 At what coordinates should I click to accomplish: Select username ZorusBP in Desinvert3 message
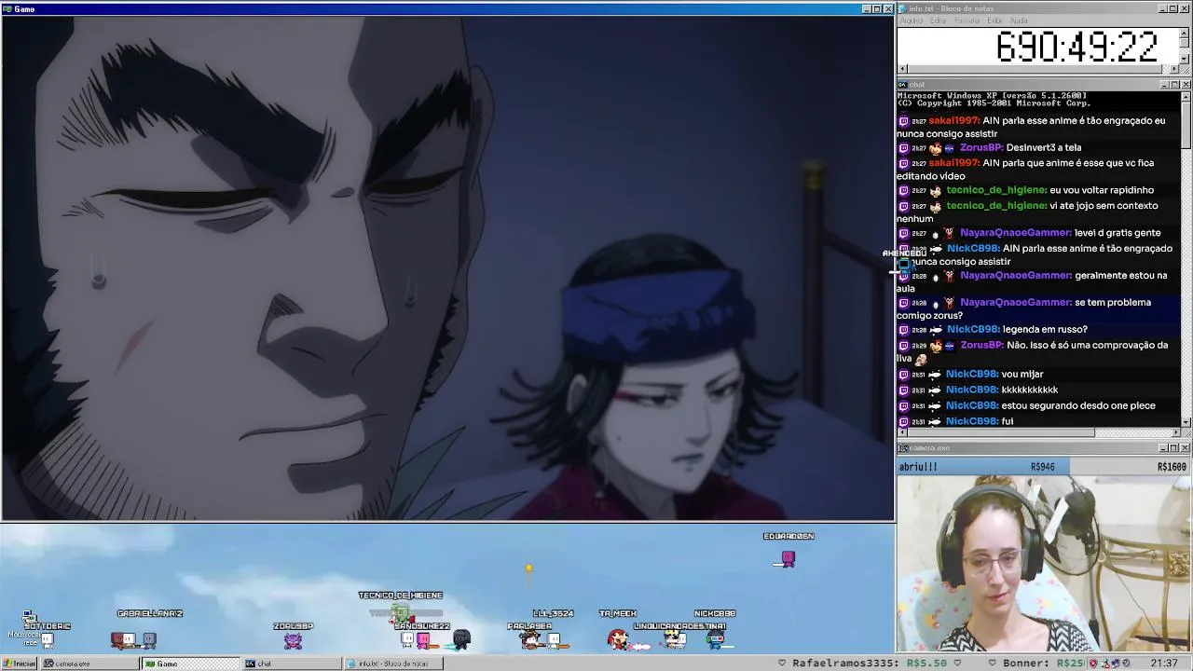pos(980,147)
